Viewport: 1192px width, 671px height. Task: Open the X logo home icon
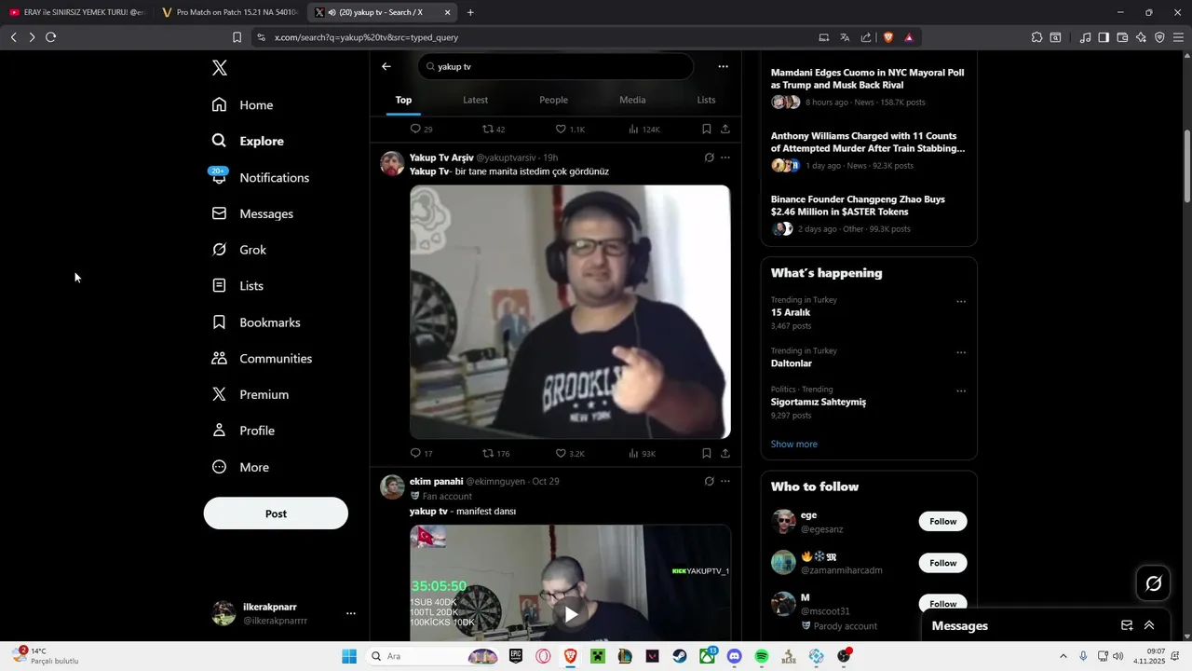pyautogui.click(x=219, y=68)
